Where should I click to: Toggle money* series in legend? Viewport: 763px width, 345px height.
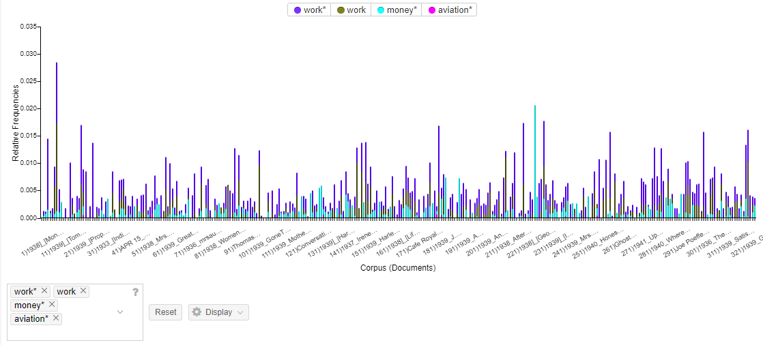coord(396,10)
